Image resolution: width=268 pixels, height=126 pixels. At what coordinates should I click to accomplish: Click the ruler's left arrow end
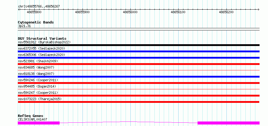click(19, 9)
